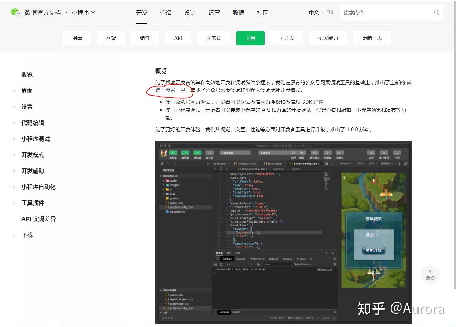Click 云开发 icon in DevTools toolbar
Viewport: 456px width, 327px height.
click(x=210, y=153)
